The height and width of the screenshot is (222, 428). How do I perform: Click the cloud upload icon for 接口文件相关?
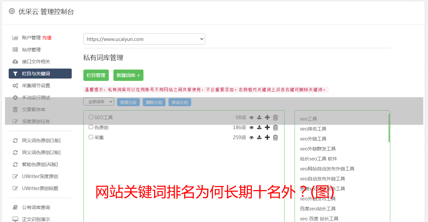[15, 62]
